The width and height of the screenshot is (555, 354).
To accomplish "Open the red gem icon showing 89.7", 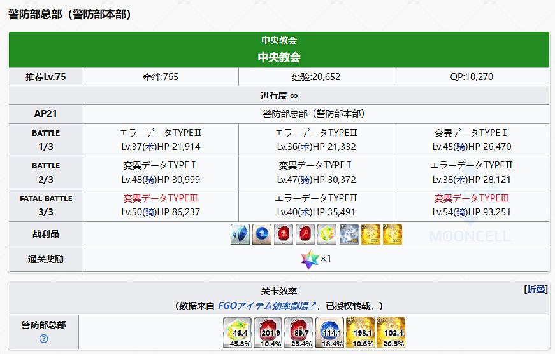I will [299, 332].
